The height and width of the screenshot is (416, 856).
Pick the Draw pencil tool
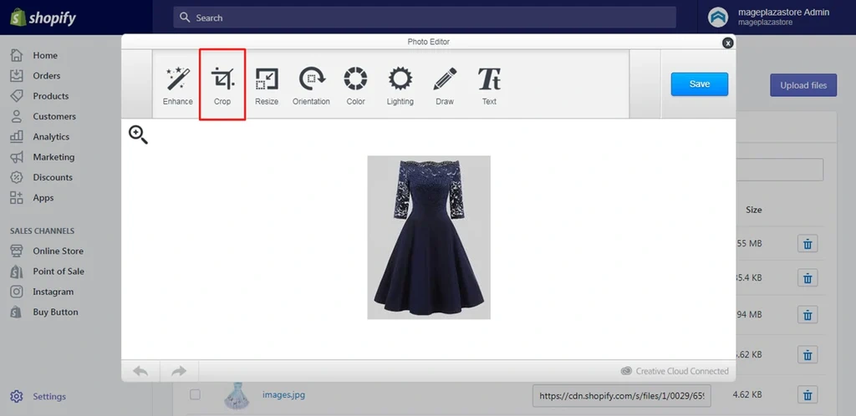click(445, 85)
